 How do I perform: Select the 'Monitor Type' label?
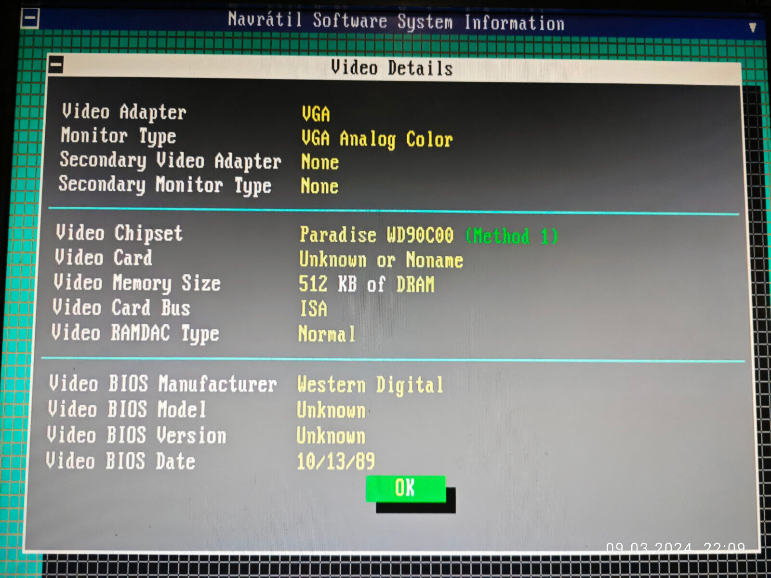coord(118,136)
